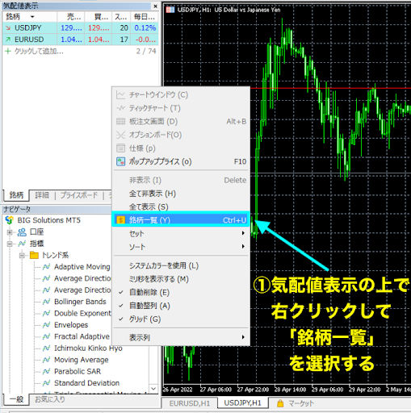The height and width of the screenshot is (413, 411).
Task: Click 全て表示 (S) menu item
Action: point(181,206)
